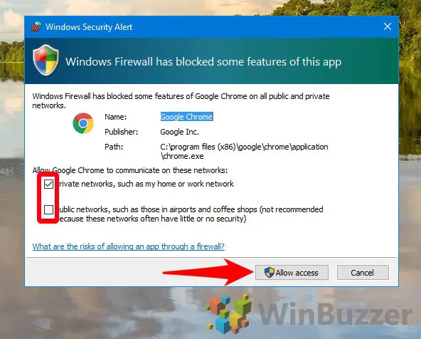Click the firewall brick icon in title bar
The width and height of the screenshot is (421, 339).
coord(36,26)
